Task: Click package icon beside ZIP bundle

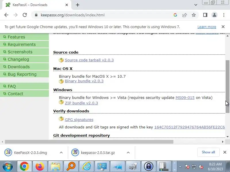Action: 61,102
